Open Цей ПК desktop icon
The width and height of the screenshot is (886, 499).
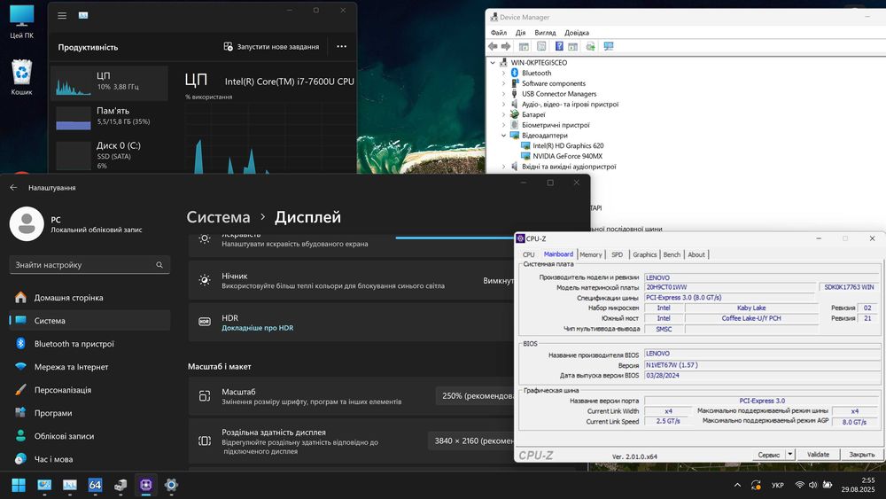pos(21,23)
